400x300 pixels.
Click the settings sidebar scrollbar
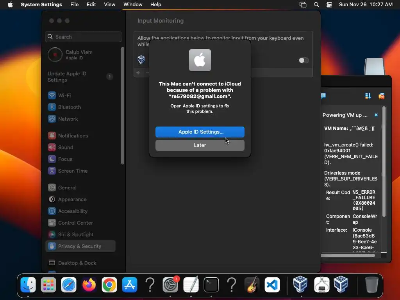[x=123, y=106]
